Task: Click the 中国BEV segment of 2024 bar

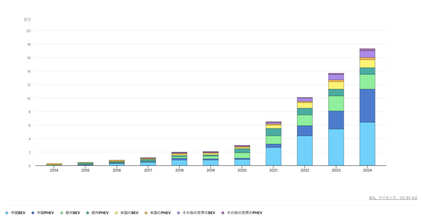Action: [367, 144]
